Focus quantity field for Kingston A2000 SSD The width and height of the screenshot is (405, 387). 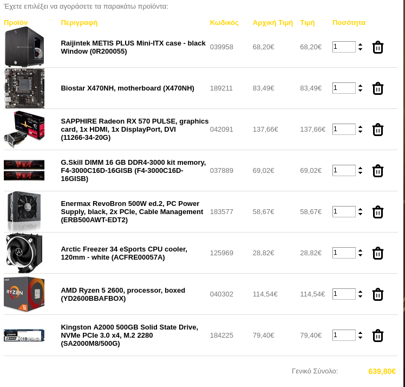(x=344, y=336)
